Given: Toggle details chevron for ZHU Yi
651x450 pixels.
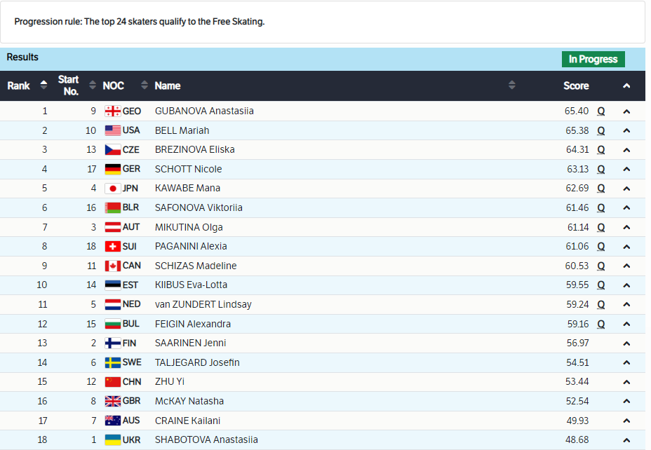Looking at the screenshot, I should point(626,382).
